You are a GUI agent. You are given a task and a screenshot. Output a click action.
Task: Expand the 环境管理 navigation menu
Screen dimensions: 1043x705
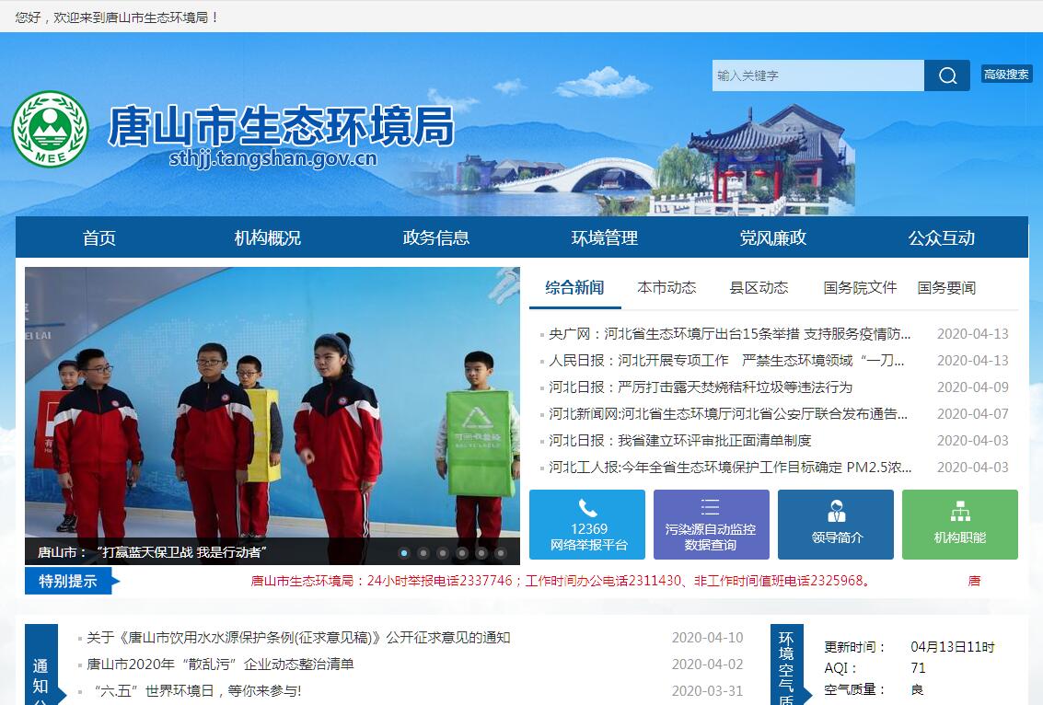pyautogui.click(x=605, y=237)
